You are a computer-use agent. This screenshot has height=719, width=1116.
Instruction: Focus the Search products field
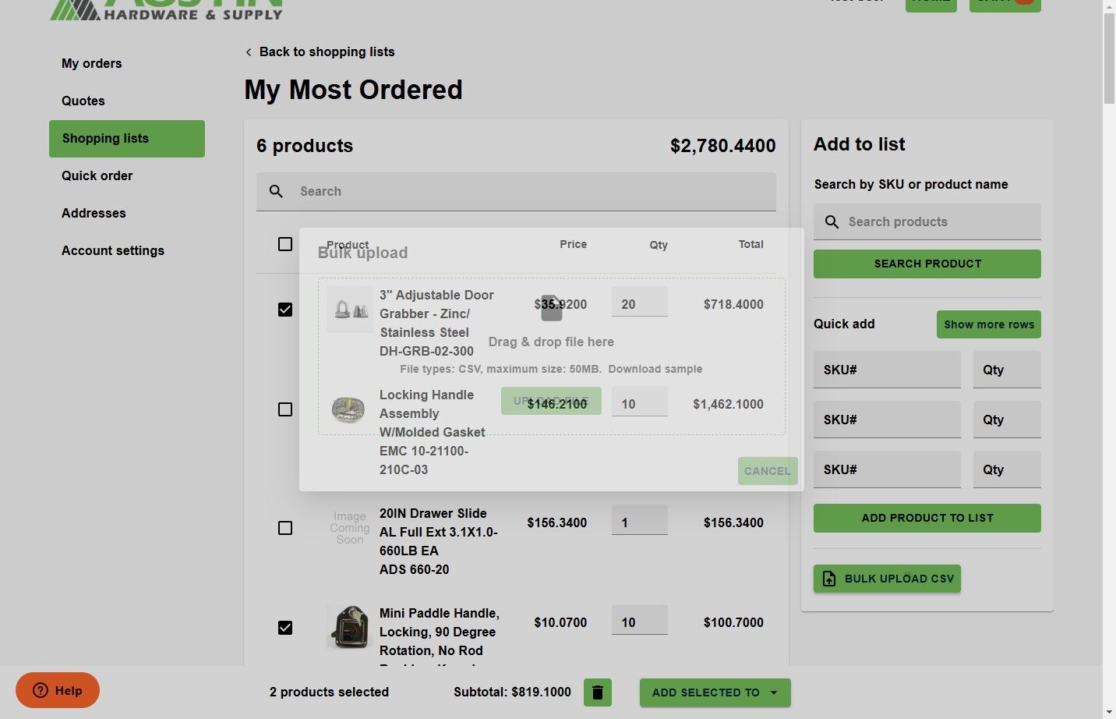(x=927, y=221)
